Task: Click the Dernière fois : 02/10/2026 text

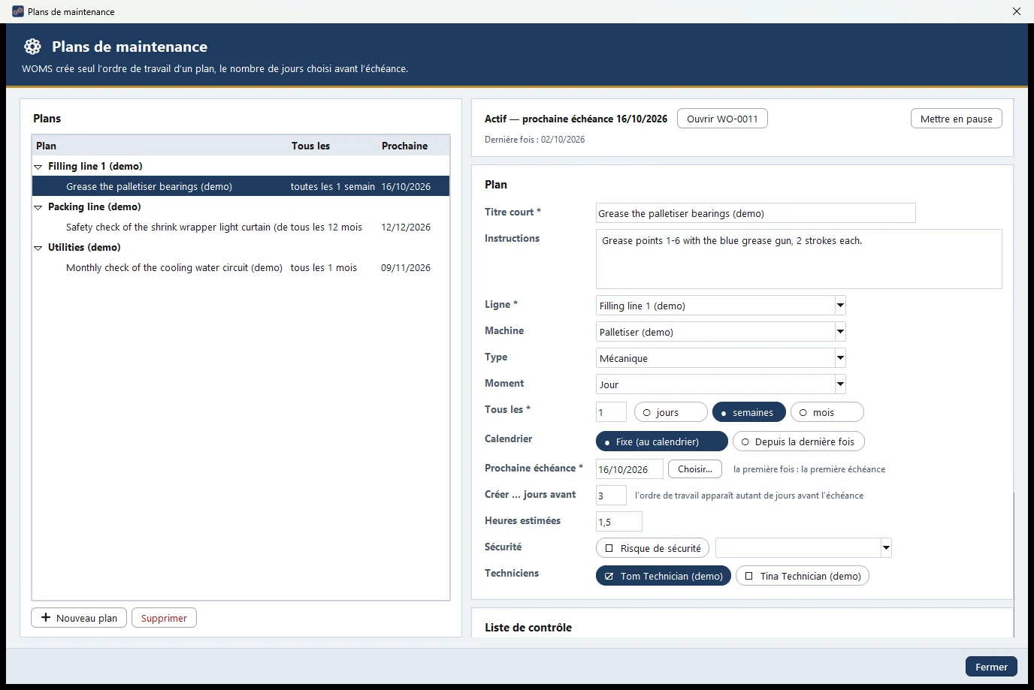Action: (x=534, y=140)
